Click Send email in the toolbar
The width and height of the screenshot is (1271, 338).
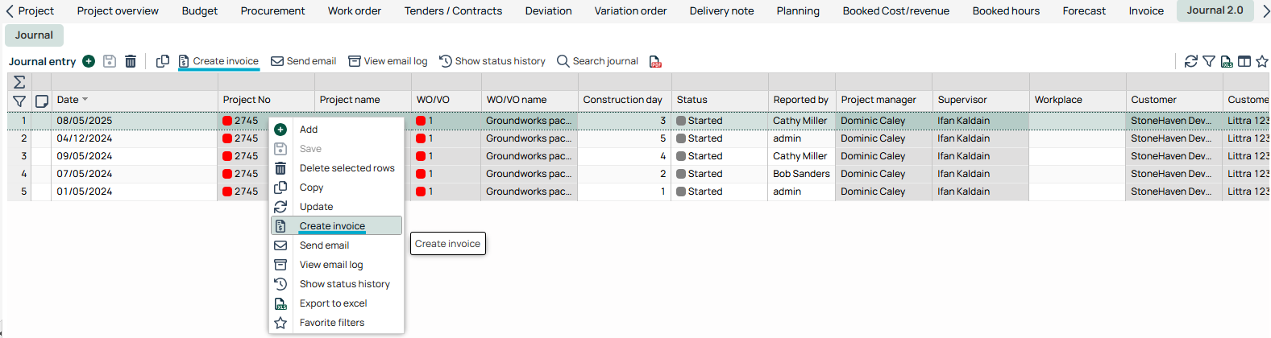303,61
